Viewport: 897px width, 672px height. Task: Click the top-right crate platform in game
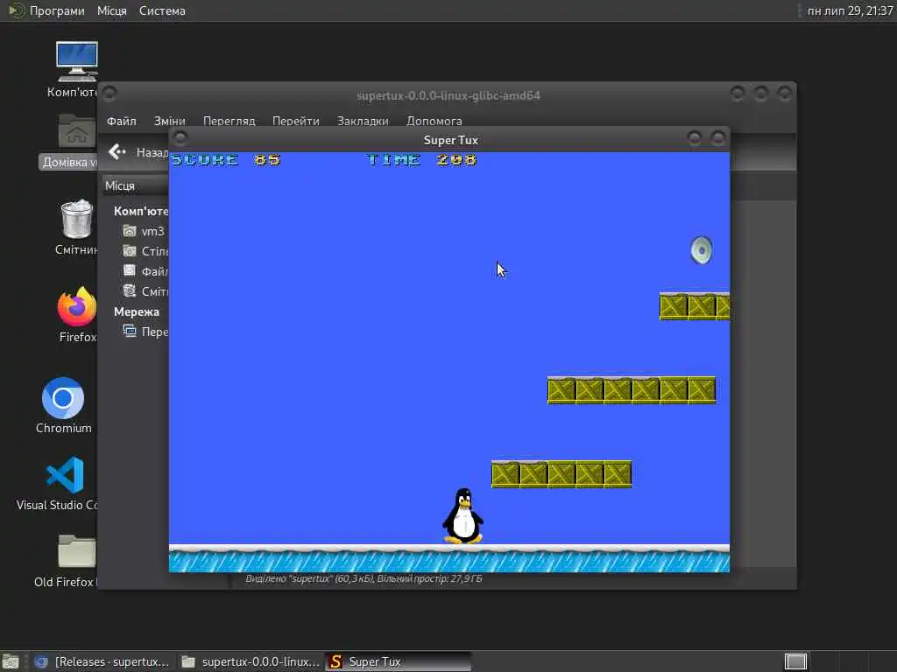[x=695, y=306]
